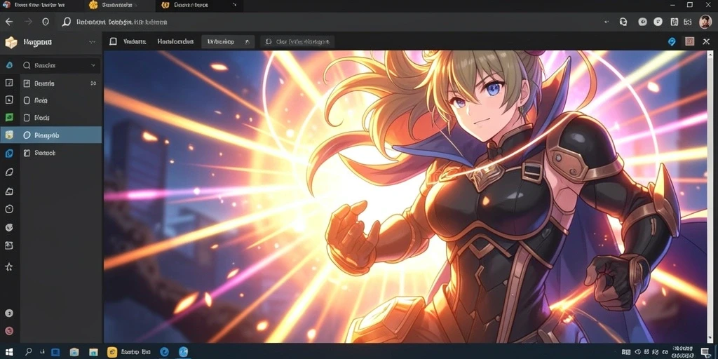This screenshot has width=718, height=359.
Task: Select the first sidebar list row with chart icon
Action: [x=60, y=83]
